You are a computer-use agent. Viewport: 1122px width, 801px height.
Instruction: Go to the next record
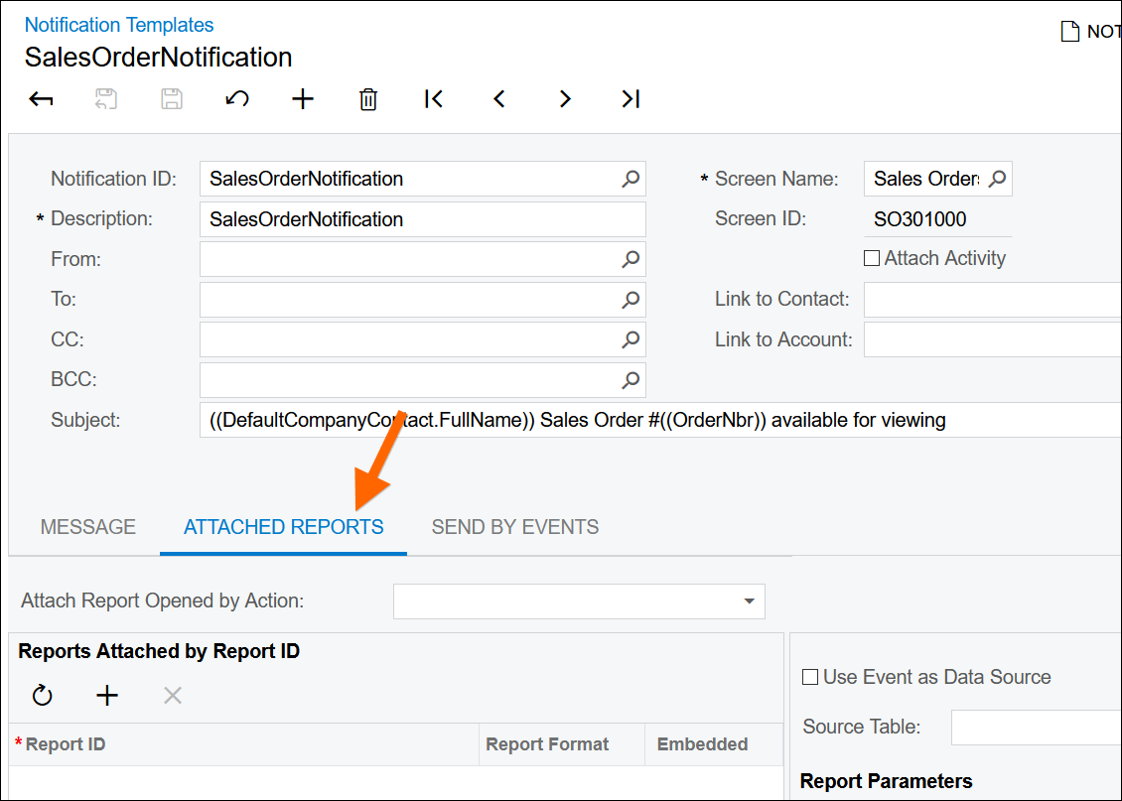(x=564, y=99)
